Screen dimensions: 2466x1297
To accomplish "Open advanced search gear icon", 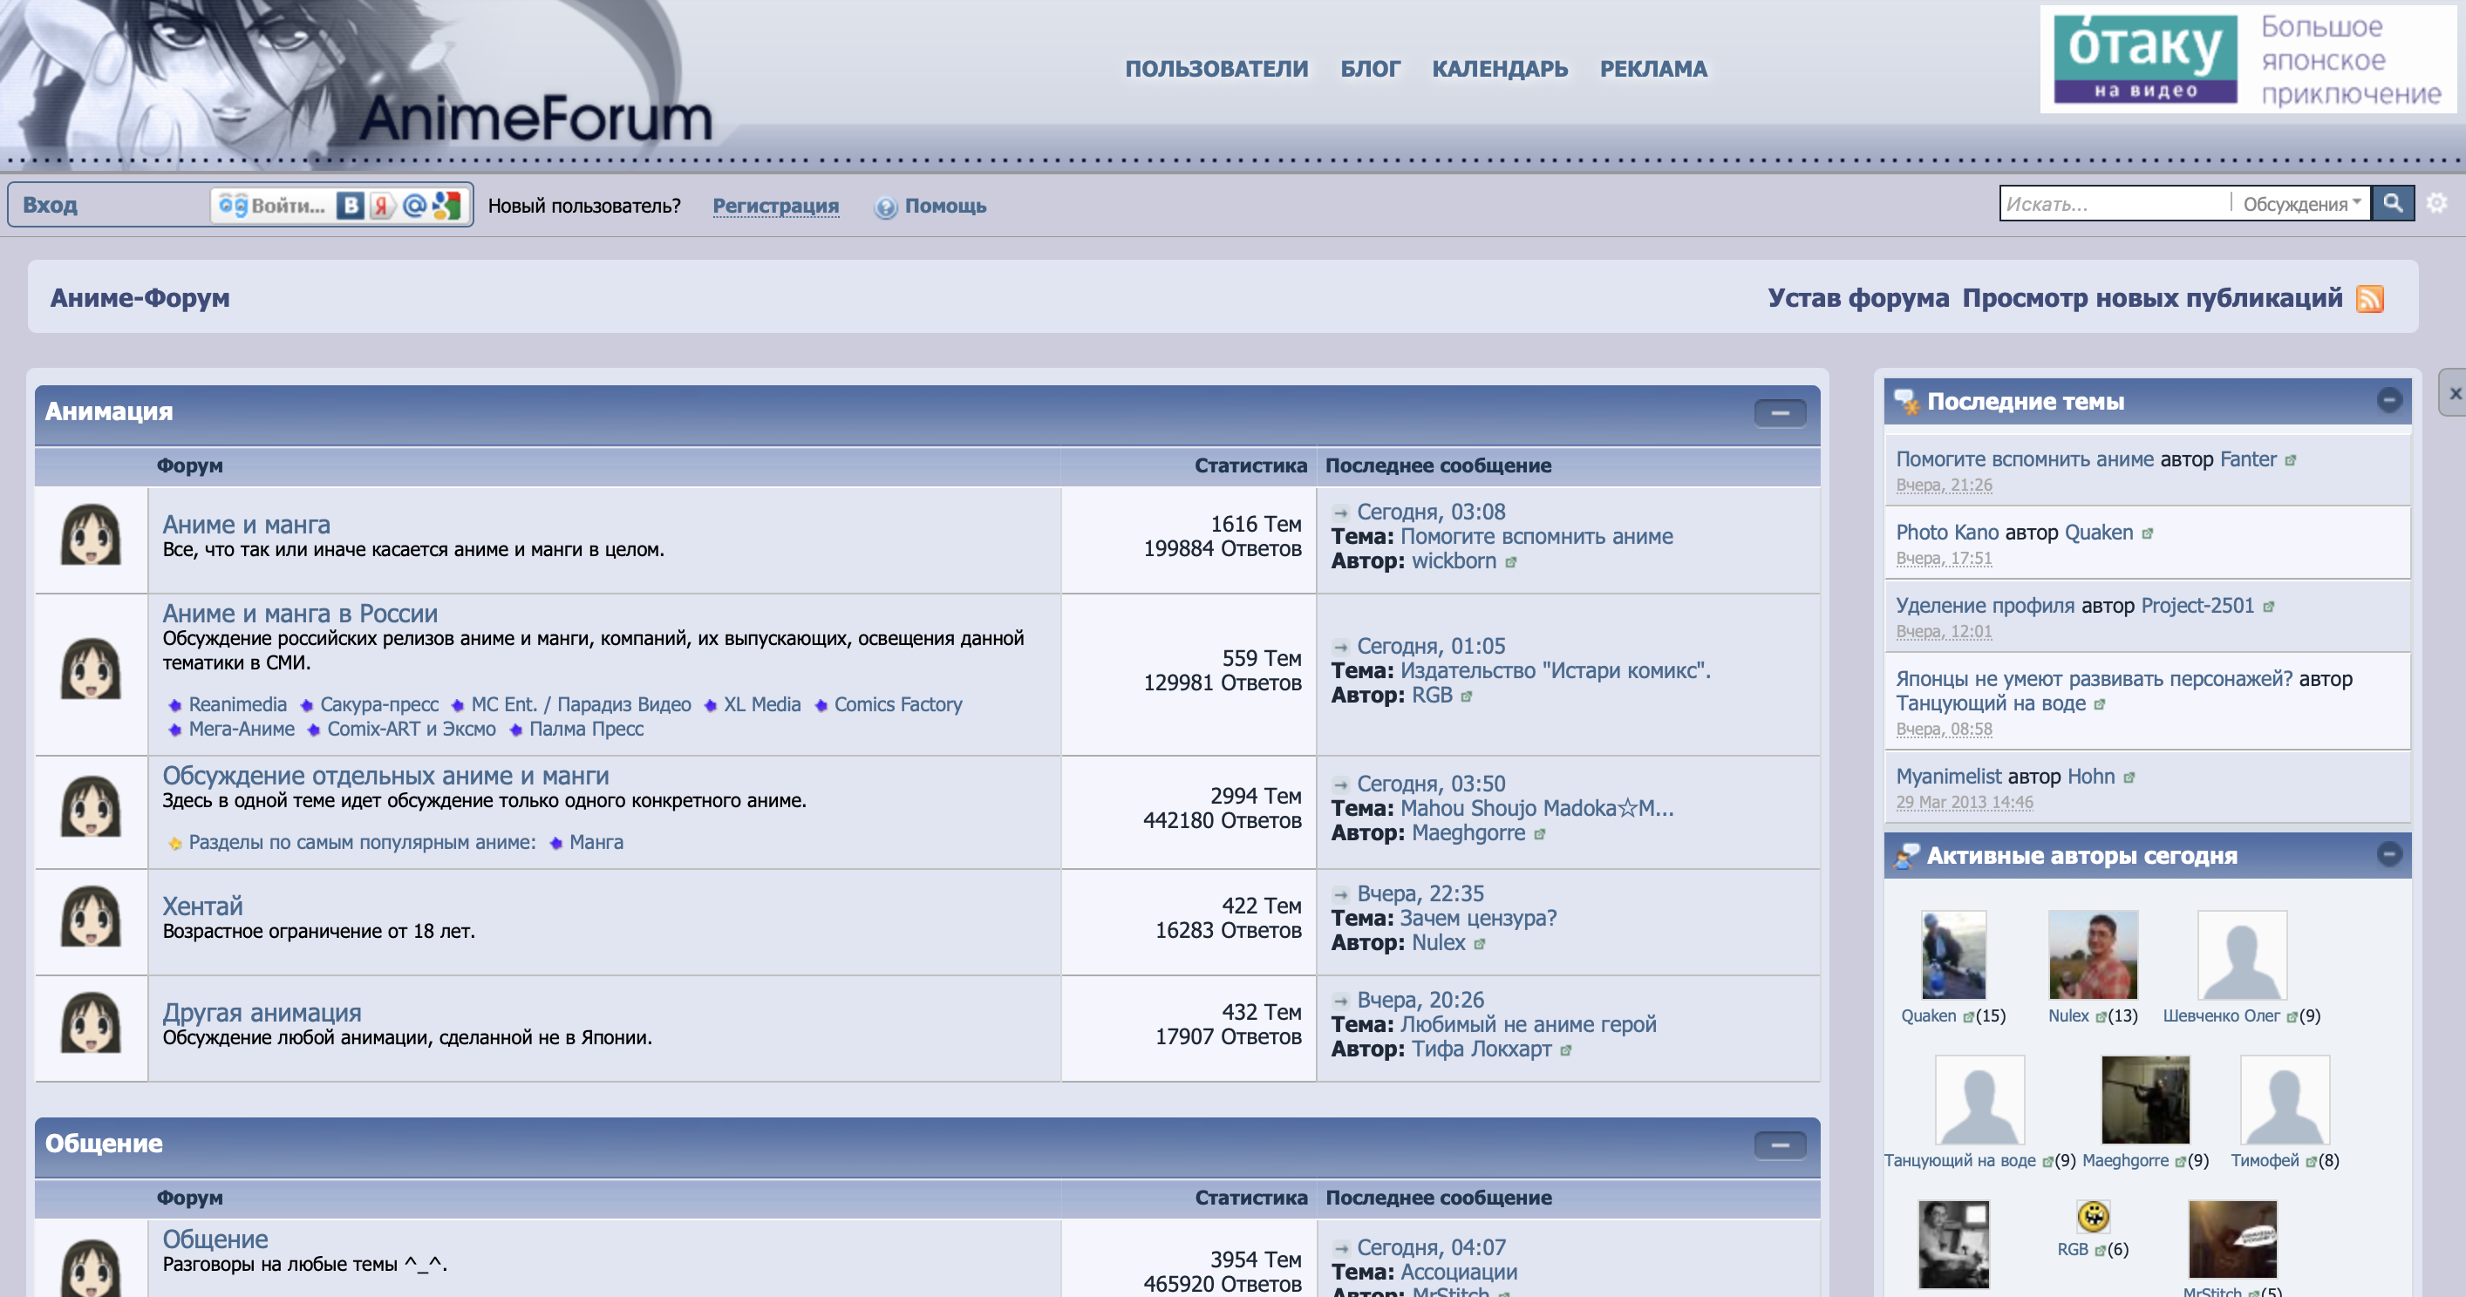I will pos(2437,203).
